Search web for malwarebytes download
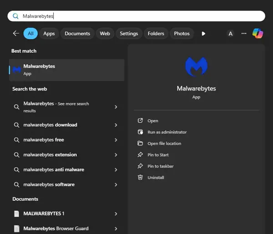The width and height of the screenshot is (273, 234). 67,125
